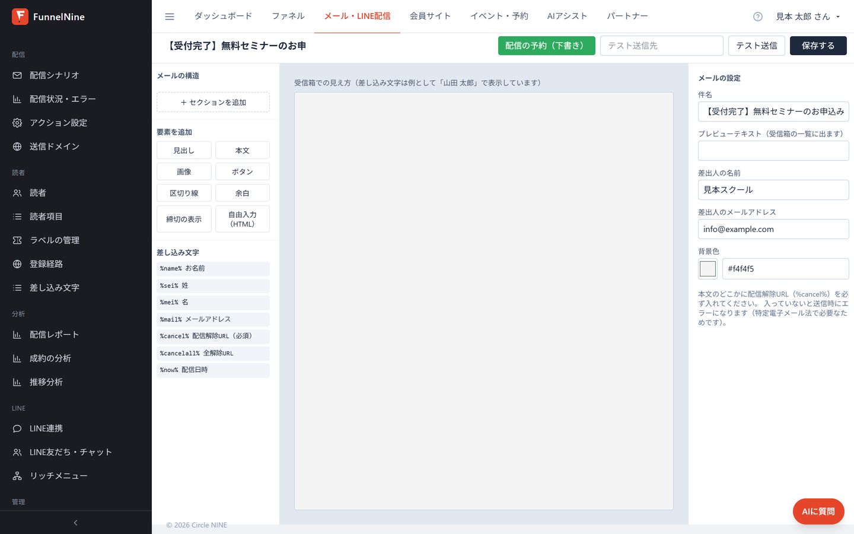The image size is (854, 534).
Task: Click the 件名 subject input field
Action: (773, 112)
